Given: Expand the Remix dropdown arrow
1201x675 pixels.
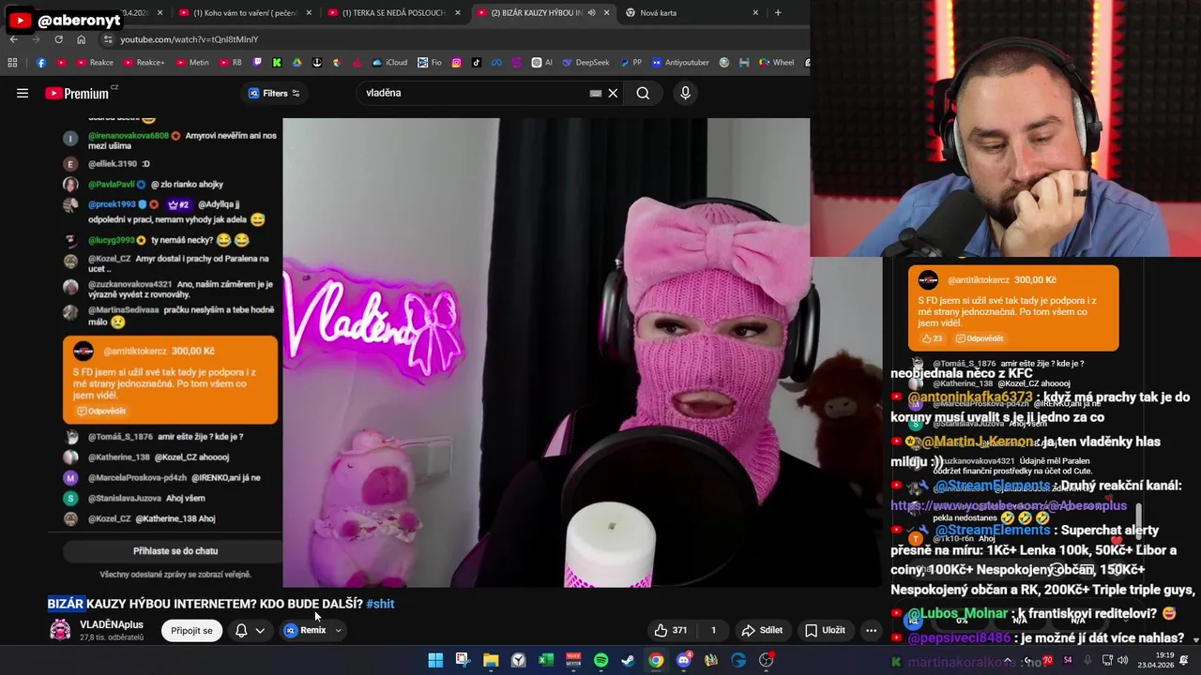Looking at the screenshot, I should tap(338, 630).
